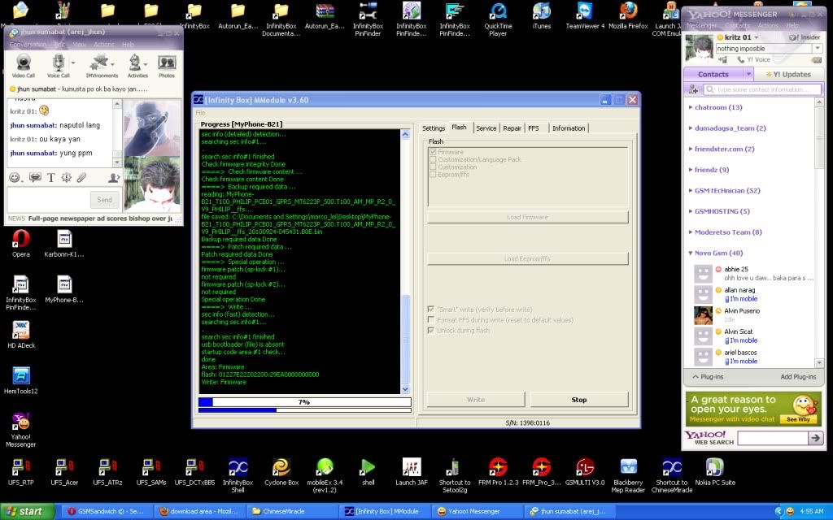833x520 pixels.
Task: Click Send button in chat window
Action: pyautogui.click(x=104, y=200)
